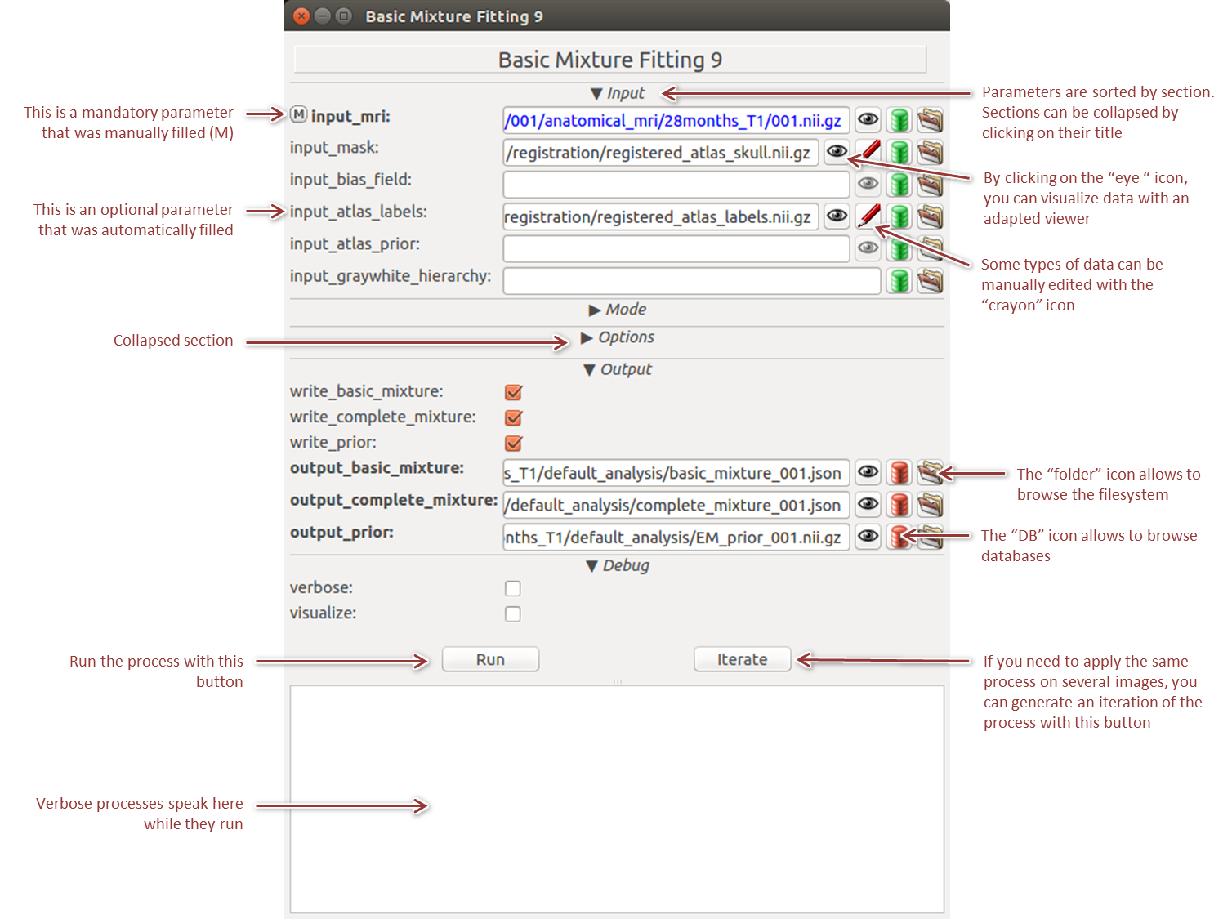The image size is (1232, 919).
Task: Browse filesystem for input_mask with folder icon
Action: pyautogui.click(x=930, y=152)
